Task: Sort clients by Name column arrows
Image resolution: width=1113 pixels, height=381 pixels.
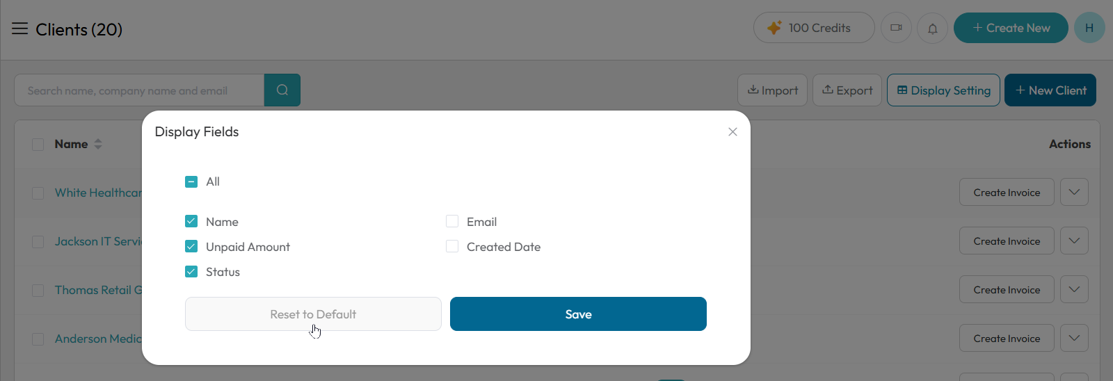Action: click(98, 144)
